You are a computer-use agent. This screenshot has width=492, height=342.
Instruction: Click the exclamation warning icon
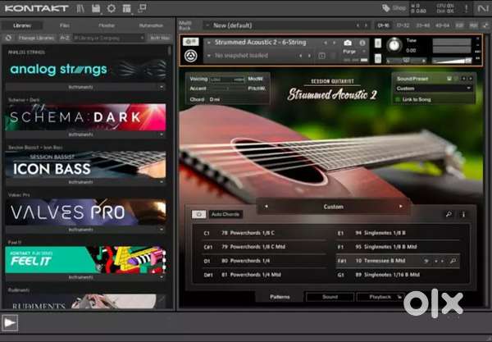[x=466, y=8]
